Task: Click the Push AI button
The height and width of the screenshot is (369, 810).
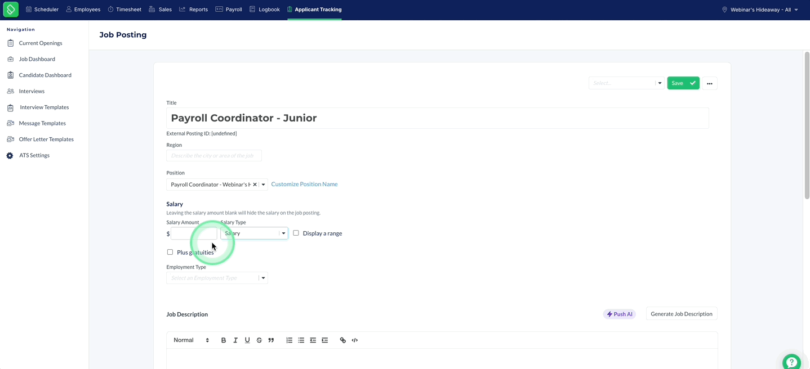Action: (620, 314)
